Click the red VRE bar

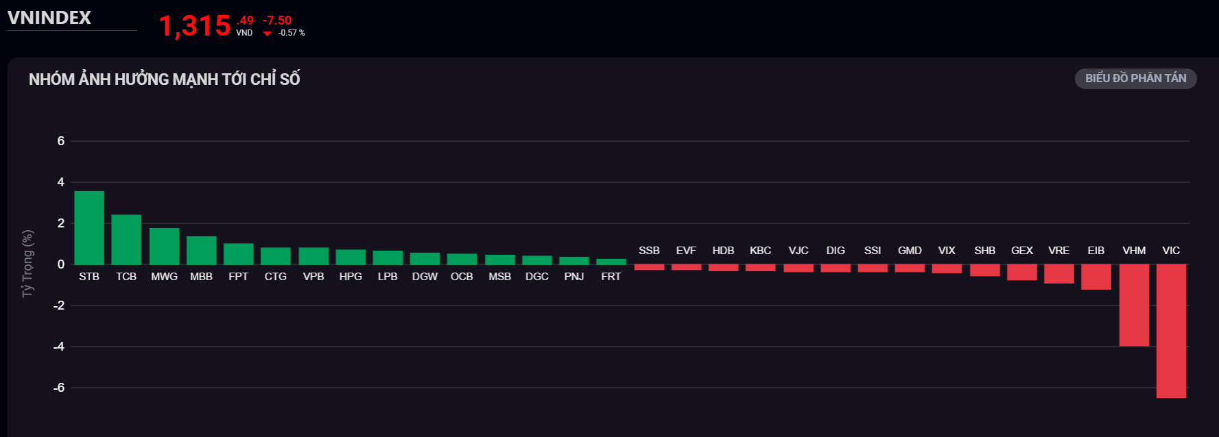tap(1059, 274)
